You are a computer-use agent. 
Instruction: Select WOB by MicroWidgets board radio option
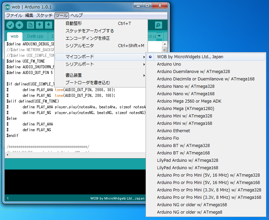pos(206,57)
